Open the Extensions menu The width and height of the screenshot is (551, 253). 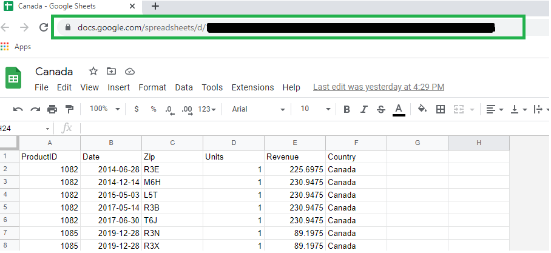point(252,87)
